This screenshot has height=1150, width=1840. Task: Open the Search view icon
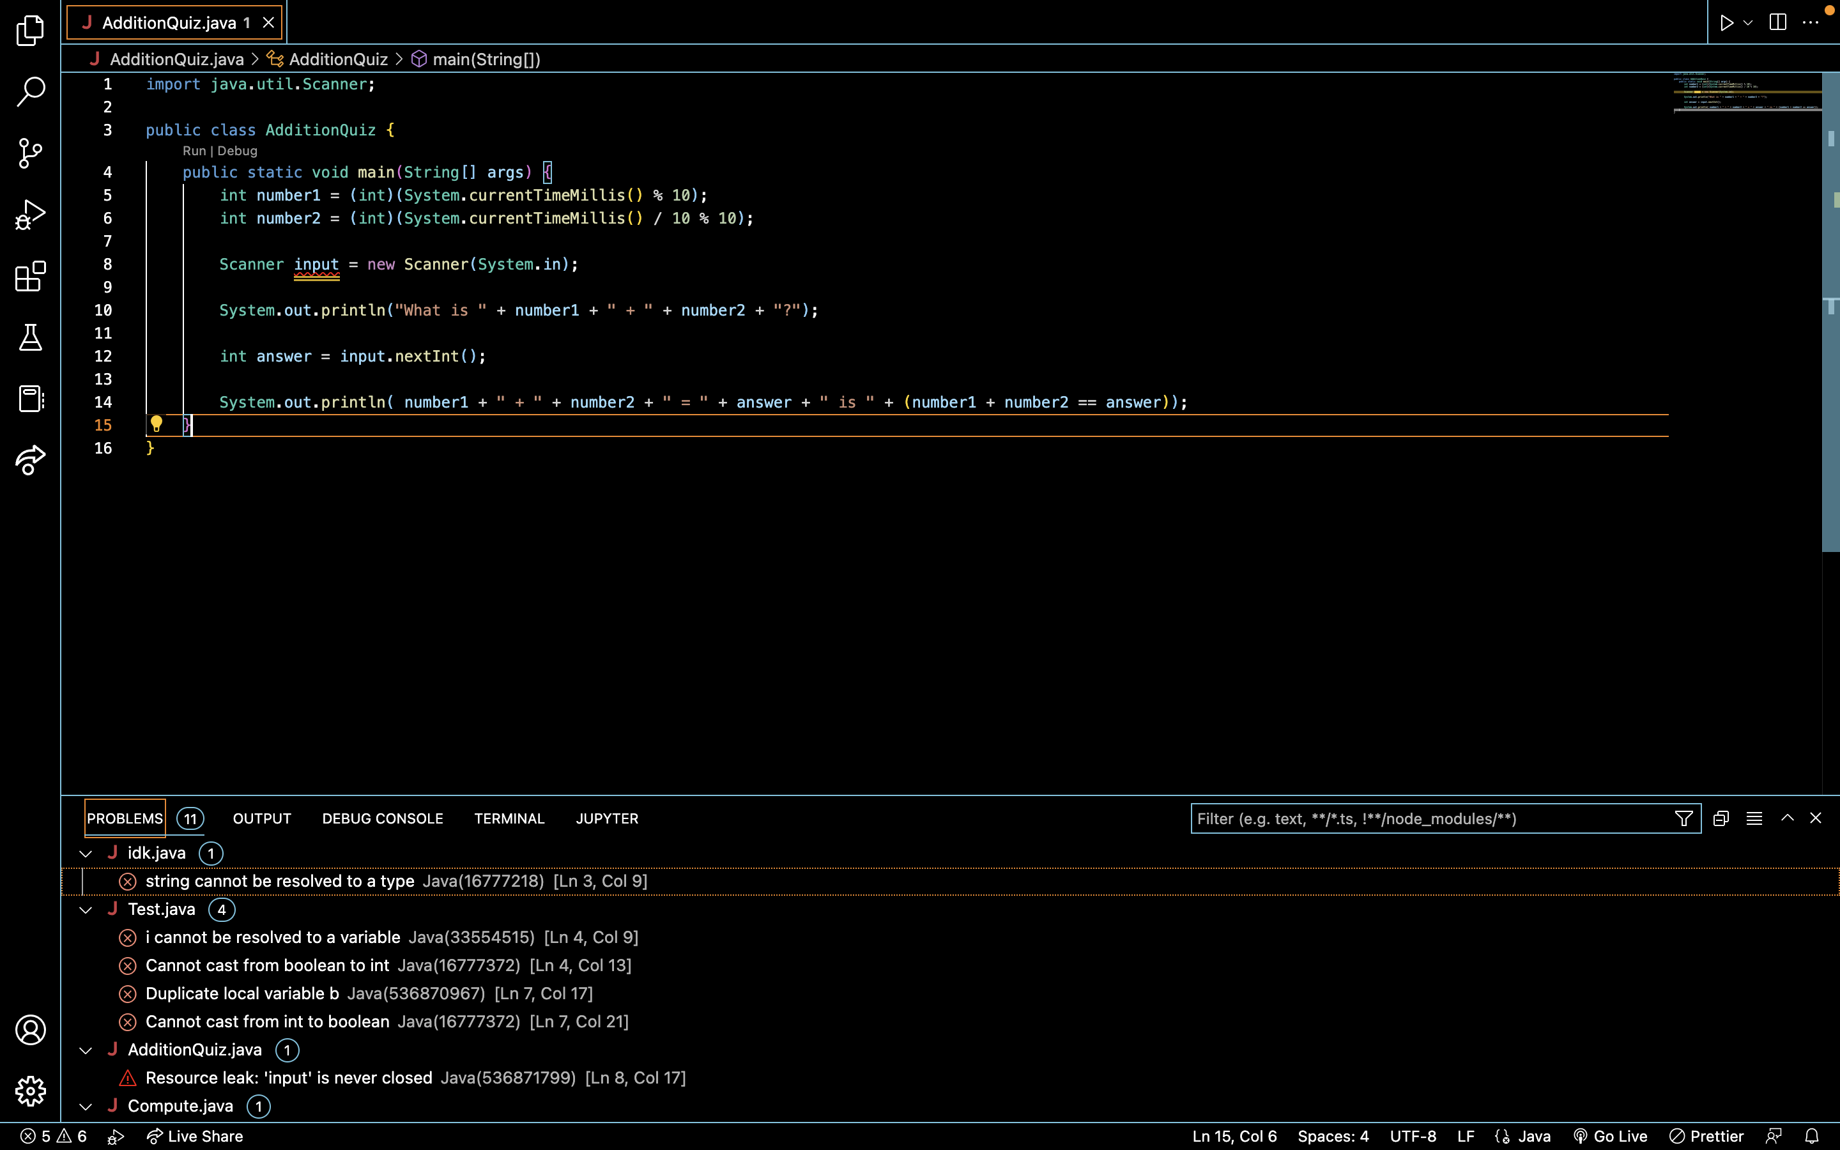point(31,91)
